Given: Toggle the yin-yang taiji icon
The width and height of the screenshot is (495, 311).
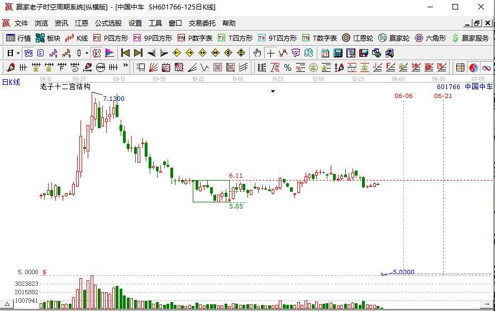Looking at the screenshot, I should (x=473, y=67).
